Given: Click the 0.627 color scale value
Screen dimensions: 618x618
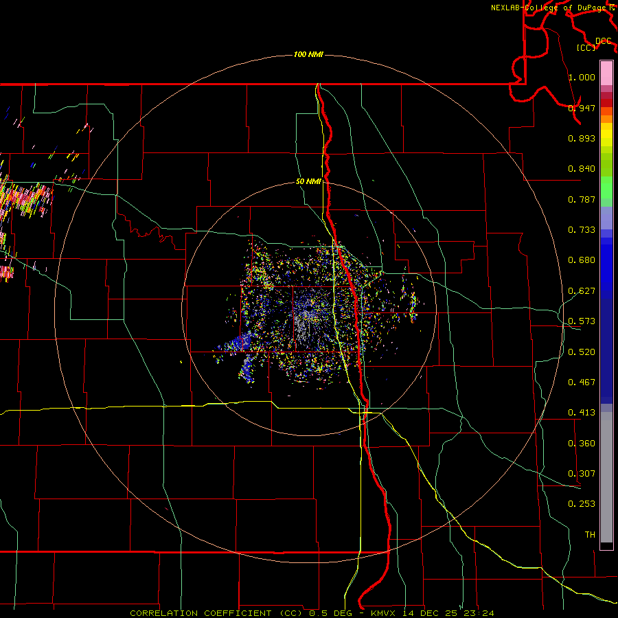Looking at the screenshot, I should click(582, 291).
